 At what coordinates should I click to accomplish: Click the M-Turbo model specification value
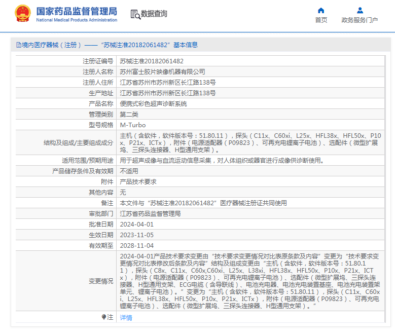coord(132,125)
